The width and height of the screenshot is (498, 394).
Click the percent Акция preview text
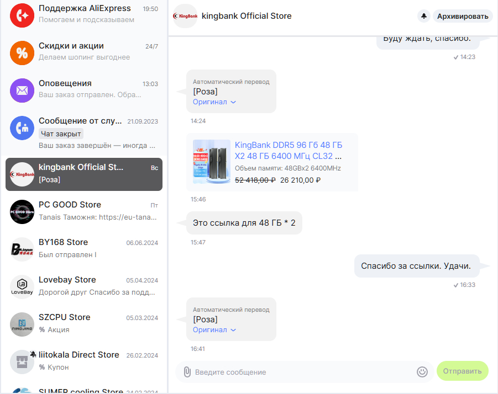click(54, 329)
